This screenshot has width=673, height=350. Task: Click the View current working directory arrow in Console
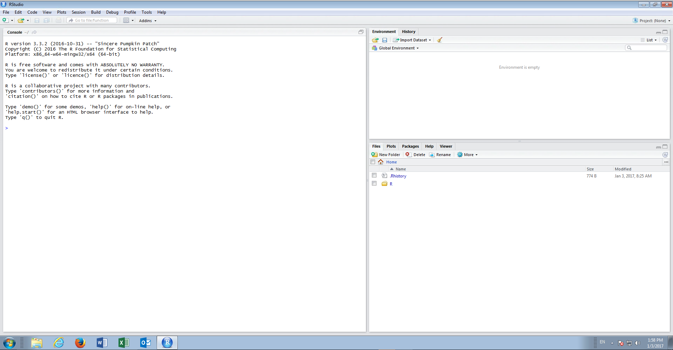34,32
